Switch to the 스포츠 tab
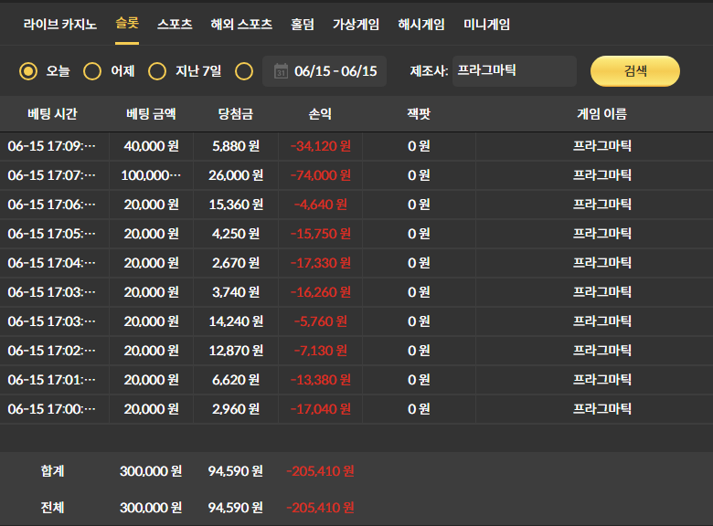Viewport: 713px width, 526px height. click(175, 24)
